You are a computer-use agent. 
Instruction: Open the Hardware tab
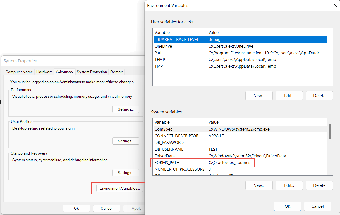pyautogui.click(x=44, y=72)
